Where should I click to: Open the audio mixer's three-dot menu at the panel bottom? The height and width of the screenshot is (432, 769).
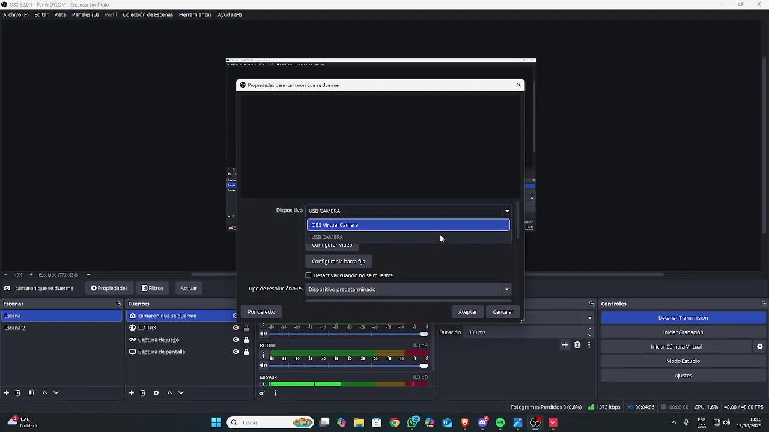click(275, 393)
